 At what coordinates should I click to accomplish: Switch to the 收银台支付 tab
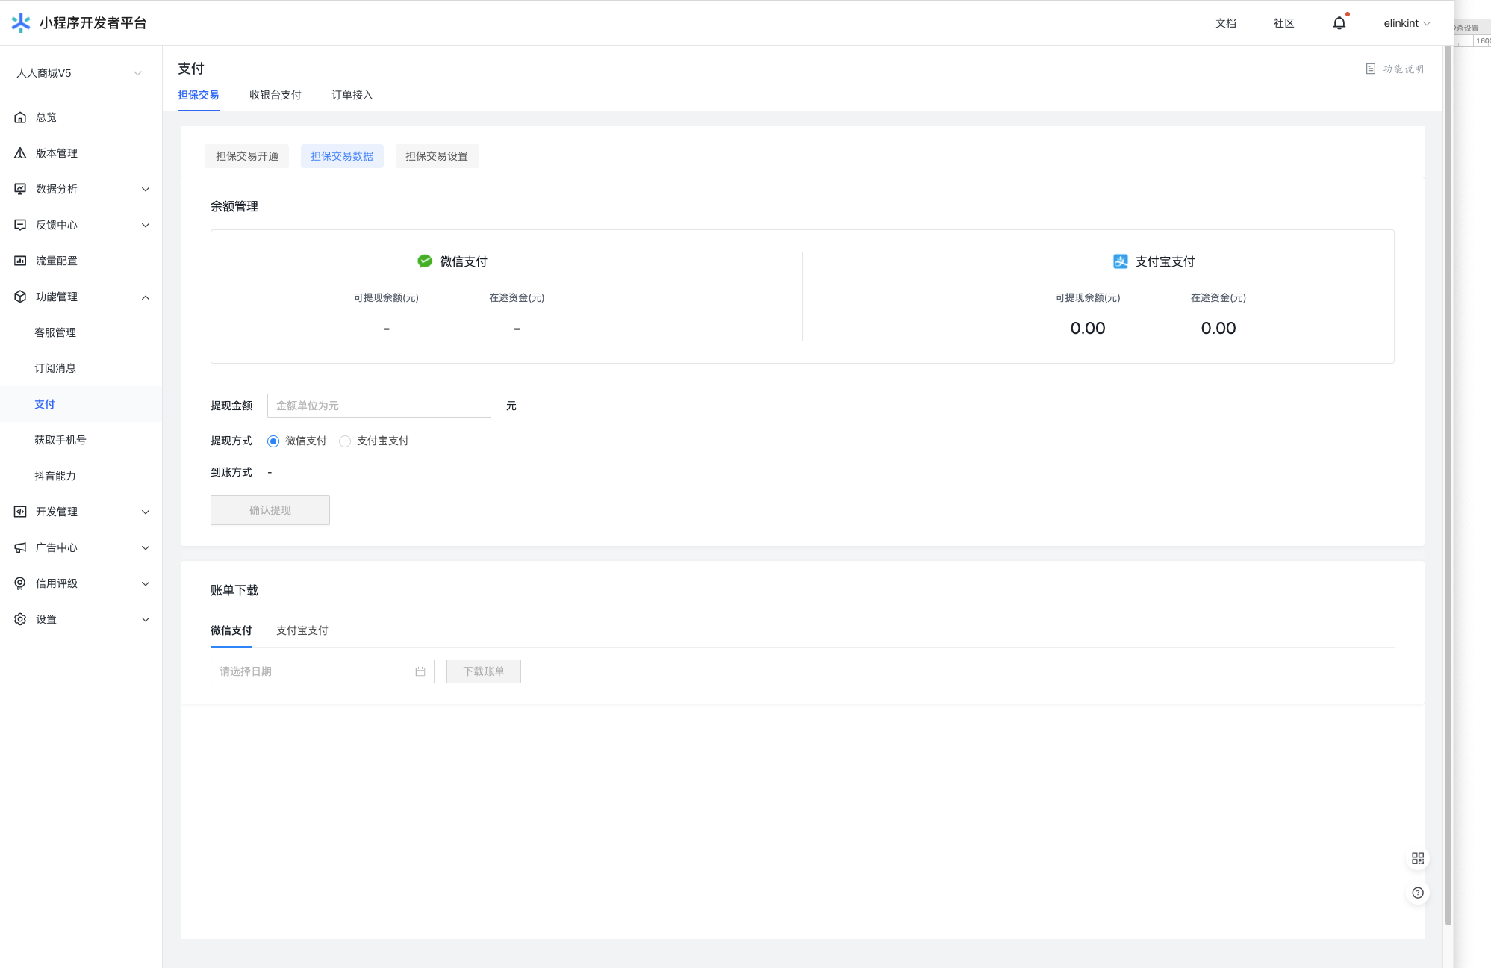tap(275, 95)
